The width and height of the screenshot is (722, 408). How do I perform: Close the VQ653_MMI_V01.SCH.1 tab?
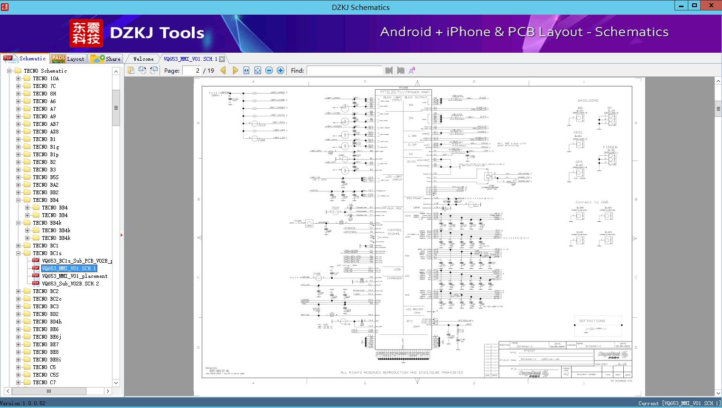tap(222, 59)
